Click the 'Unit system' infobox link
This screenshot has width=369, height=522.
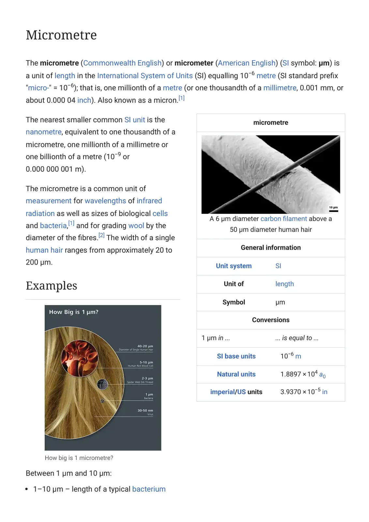[234, 266]
